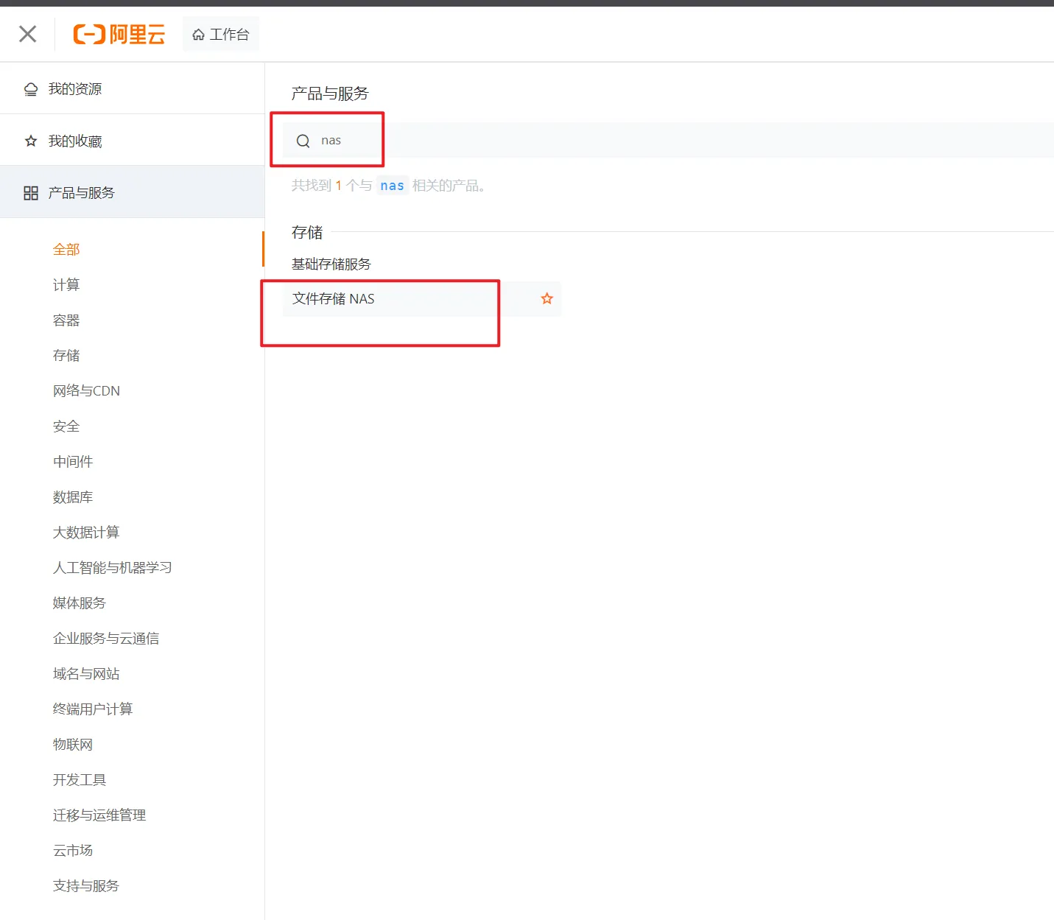Select 存储 in the left category list
Screen dimensions: 1054x920
tap(66, 356)
